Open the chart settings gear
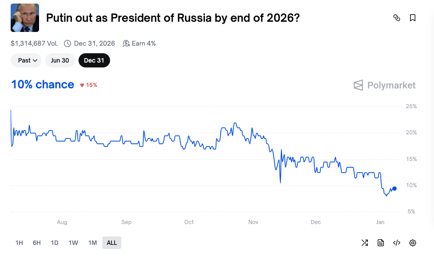This screenshot has width=434, height=260. [412, 243]
